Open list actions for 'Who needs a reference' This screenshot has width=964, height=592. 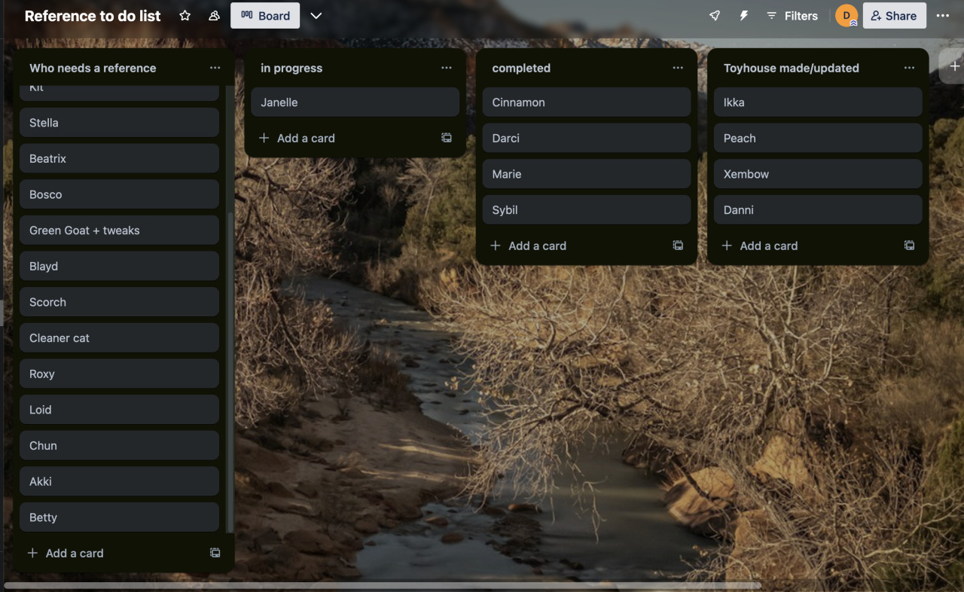(215, 68)
